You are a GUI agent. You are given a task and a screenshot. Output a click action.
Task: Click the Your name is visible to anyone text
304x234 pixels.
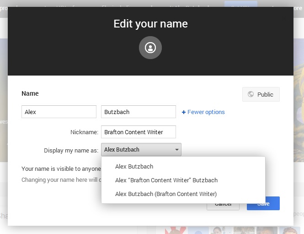coord(61,169)
